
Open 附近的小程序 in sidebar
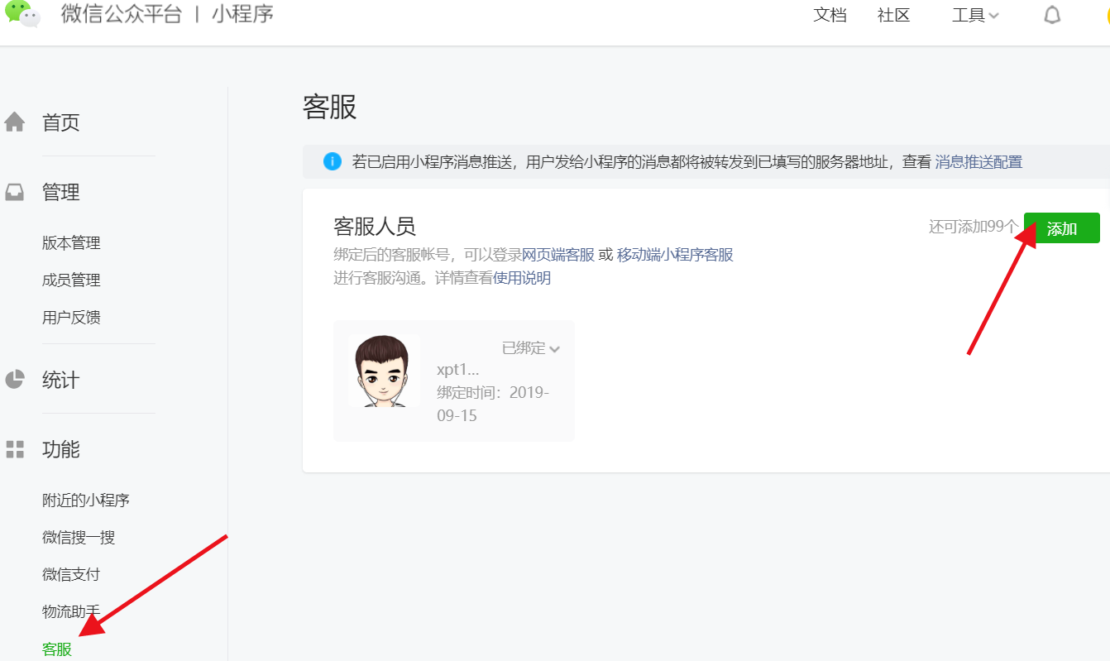click(86, 501)
